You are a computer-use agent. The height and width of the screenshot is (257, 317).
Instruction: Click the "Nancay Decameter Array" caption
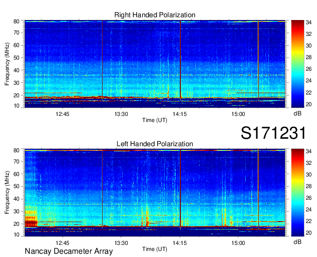click(69, 251)
